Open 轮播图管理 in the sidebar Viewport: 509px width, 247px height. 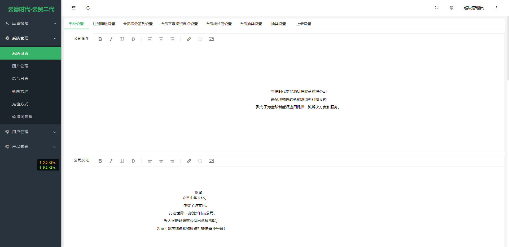(30, 117)
